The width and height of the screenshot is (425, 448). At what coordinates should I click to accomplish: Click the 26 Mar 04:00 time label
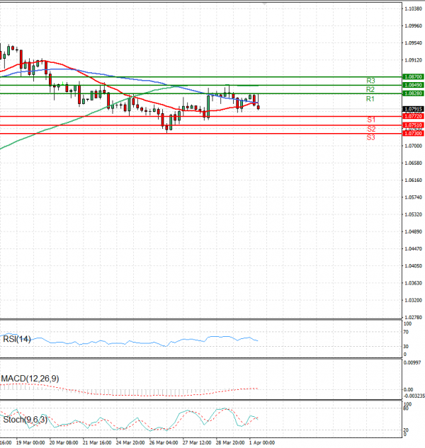pyautogui.click(x=164, y=442)
